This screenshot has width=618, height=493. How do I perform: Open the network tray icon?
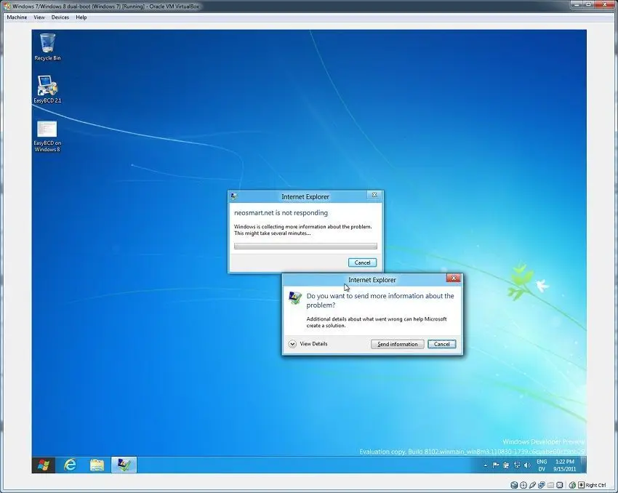(517, 465)
